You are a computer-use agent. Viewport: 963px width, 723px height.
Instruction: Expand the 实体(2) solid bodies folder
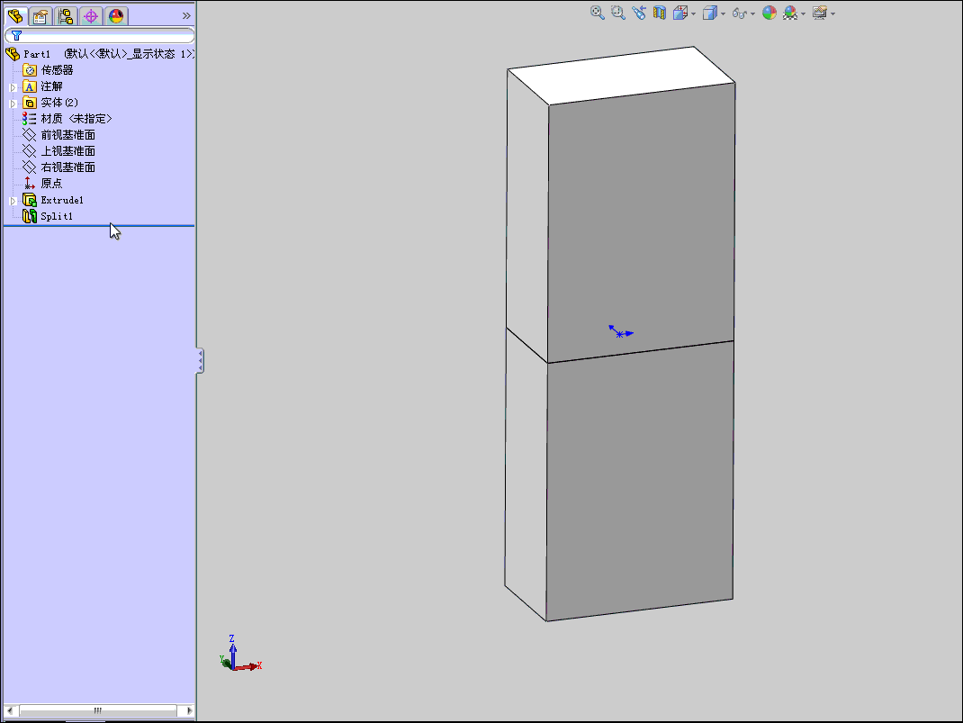tap(13, 104)
